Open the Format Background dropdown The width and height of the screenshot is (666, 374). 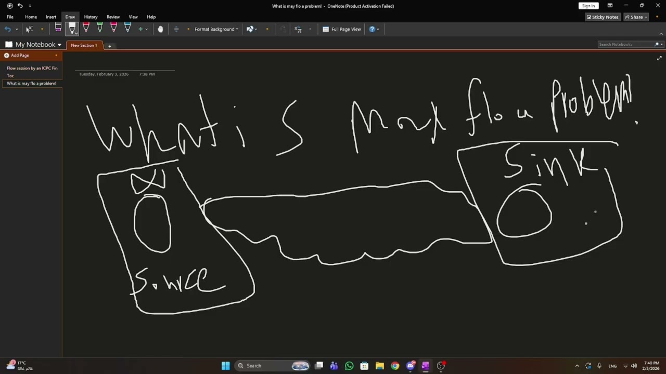(216, 29)
